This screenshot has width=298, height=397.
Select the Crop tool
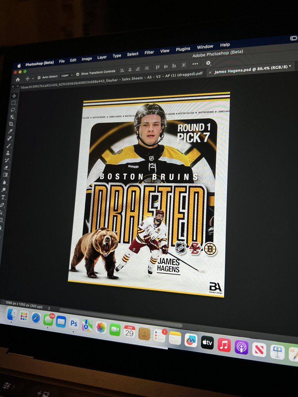click(12, 124)
